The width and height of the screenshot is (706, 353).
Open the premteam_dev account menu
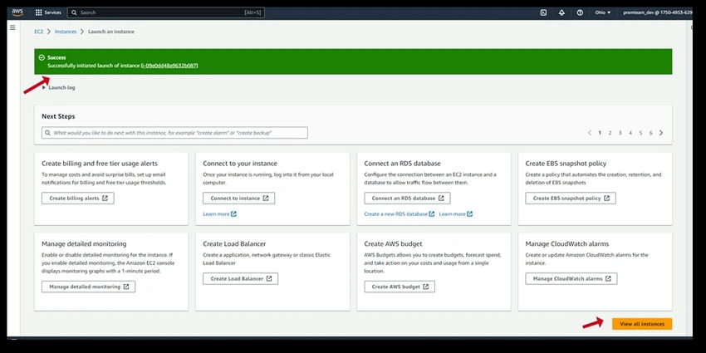point(657,12)
